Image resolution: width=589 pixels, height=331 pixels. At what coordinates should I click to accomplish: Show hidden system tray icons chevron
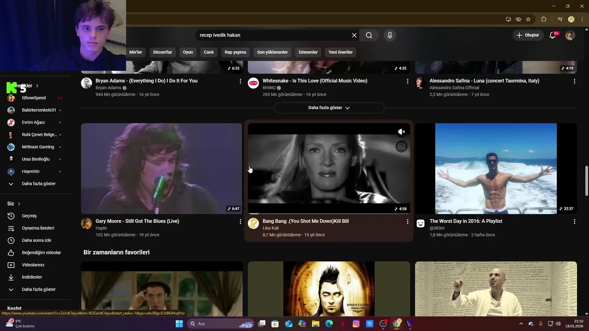(x=521, y=324)
